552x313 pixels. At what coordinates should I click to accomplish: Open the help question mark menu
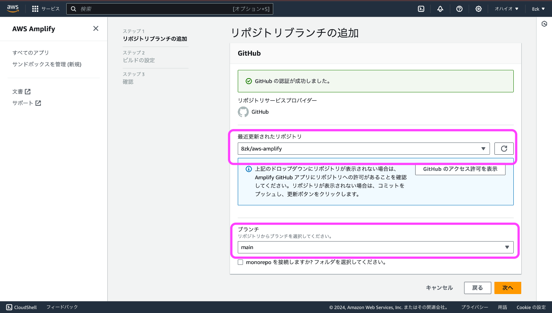click(459, 9)
